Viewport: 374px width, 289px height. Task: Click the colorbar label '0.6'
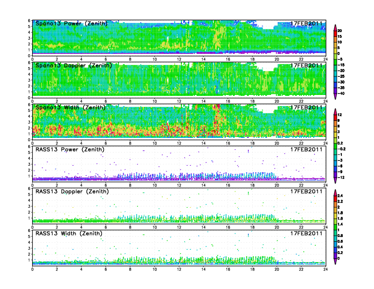pos(340,241)
